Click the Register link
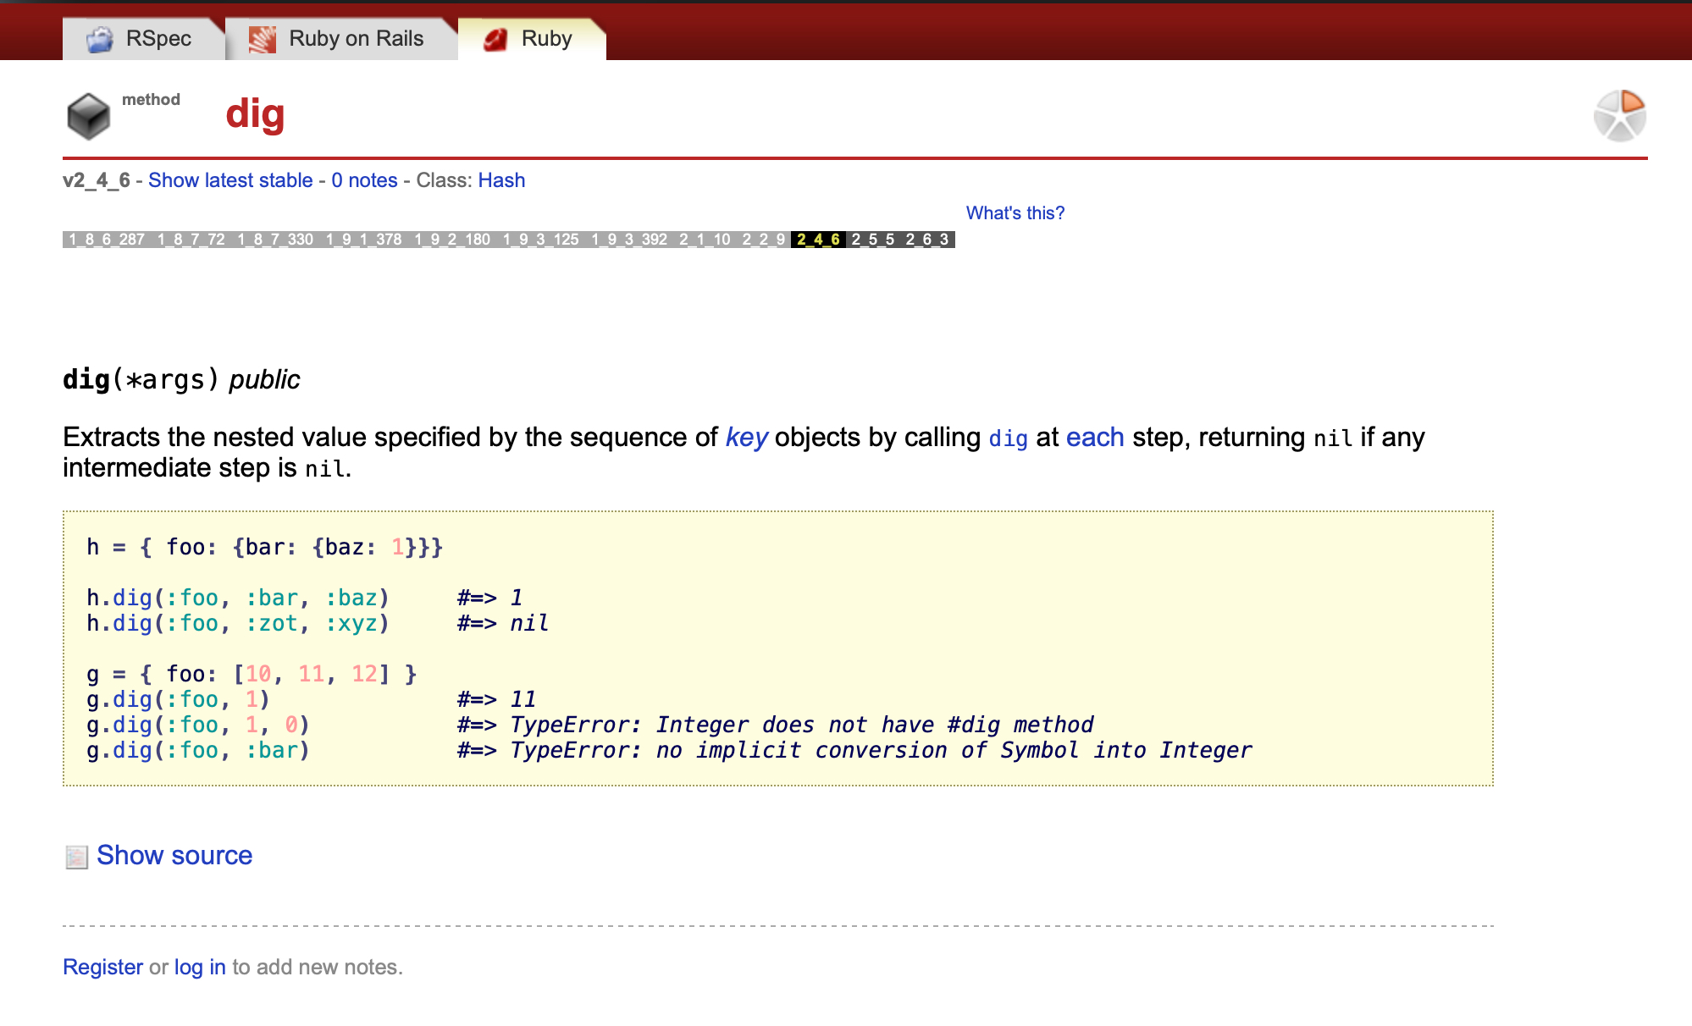The image size is (1692, 1026). 102,967
